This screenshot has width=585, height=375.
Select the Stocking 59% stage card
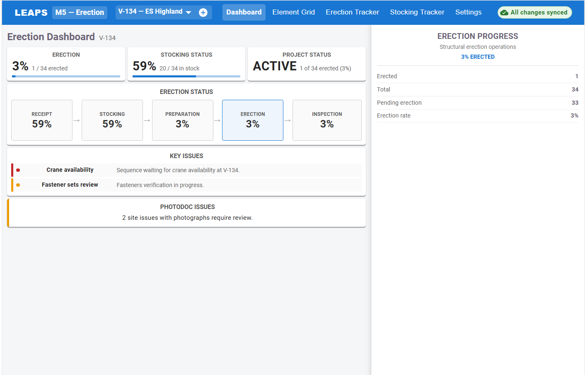coord(112,120)
